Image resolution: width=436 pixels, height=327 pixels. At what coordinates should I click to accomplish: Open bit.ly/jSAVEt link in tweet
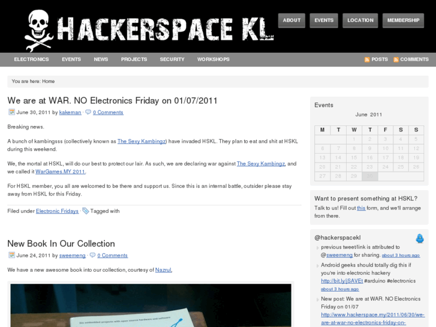click(x=342, y=281)
